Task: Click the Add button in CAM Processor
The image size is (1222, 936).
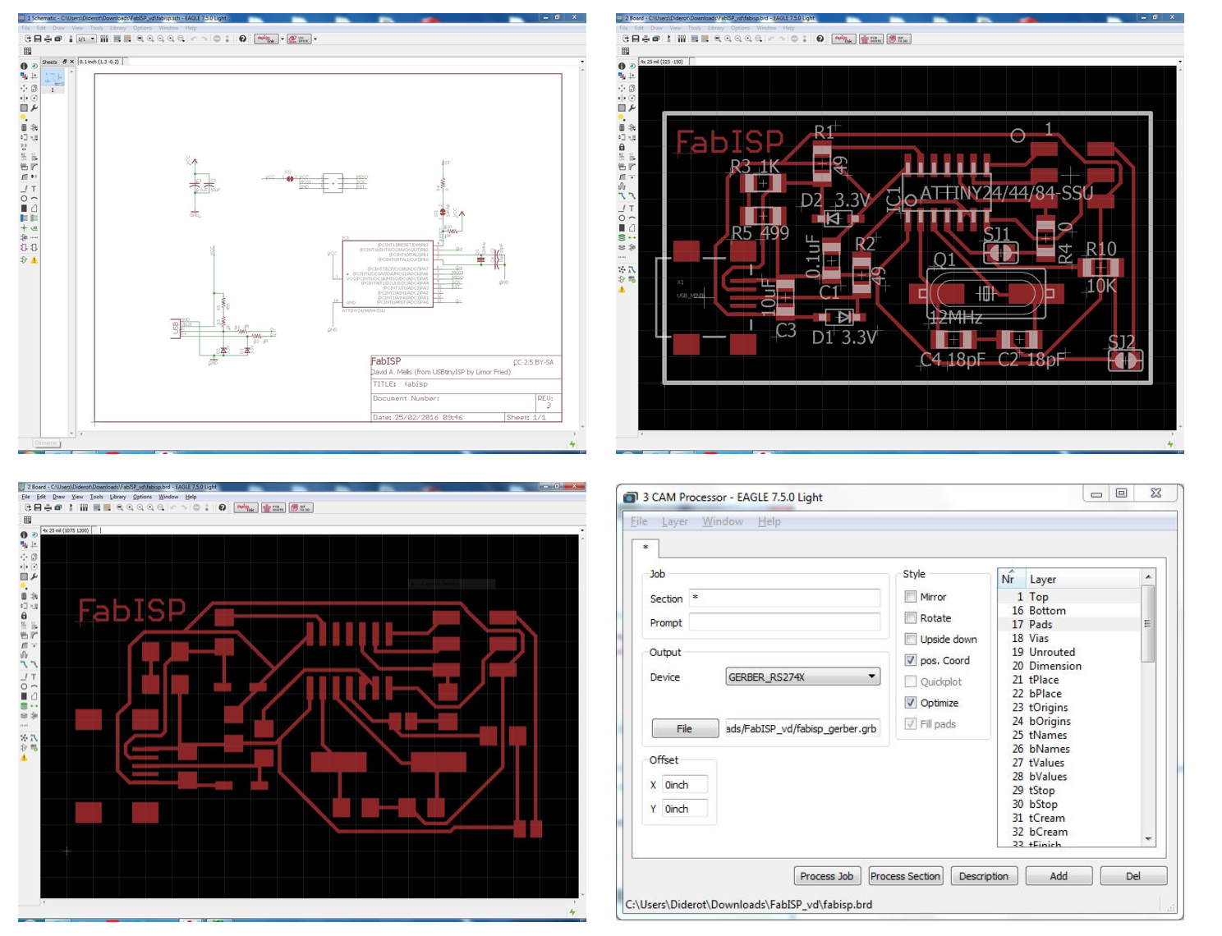Action: [1059, 876]
